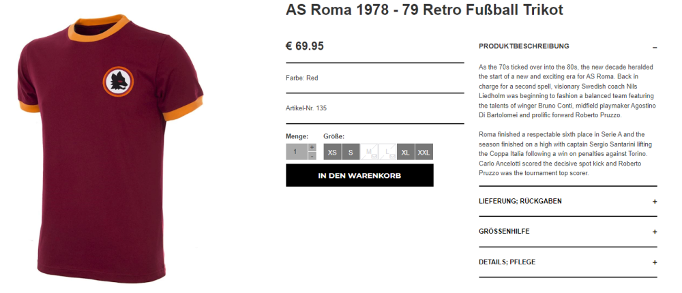This screenshot has width=682, height=293.
Task: Click the Produktbeschreibung section heading
Action: coord(524,46)
